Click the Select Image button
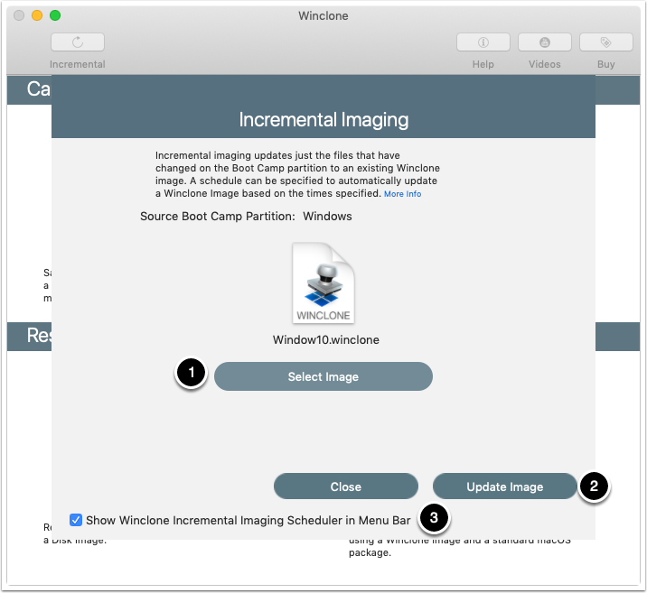 [323, 376]
